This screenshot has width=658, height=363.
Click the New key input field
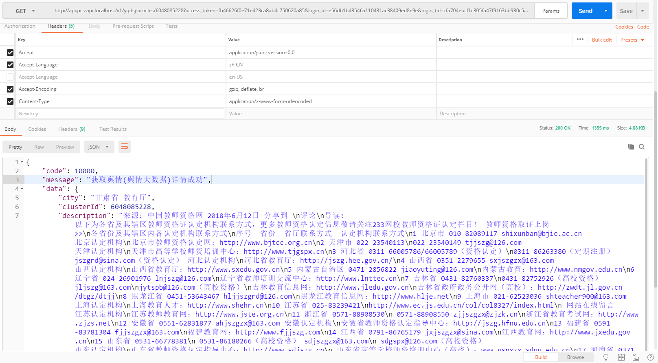[x=121, y=114]
